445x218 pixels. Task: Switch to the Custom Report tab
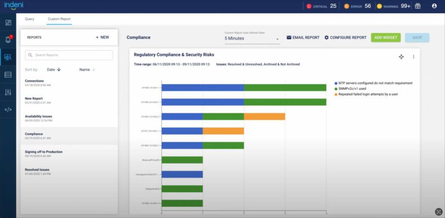pyautogui.click(x=59, y=19)
